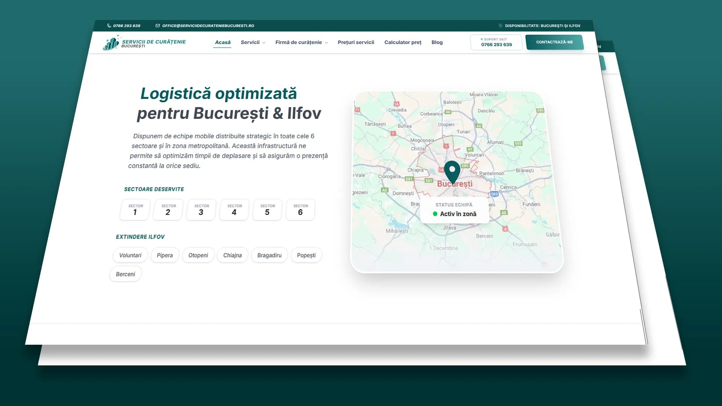The width and height of the screenshot is (722, 406).
Task: Select the Sector 5 card
Action: click(267, 209)
